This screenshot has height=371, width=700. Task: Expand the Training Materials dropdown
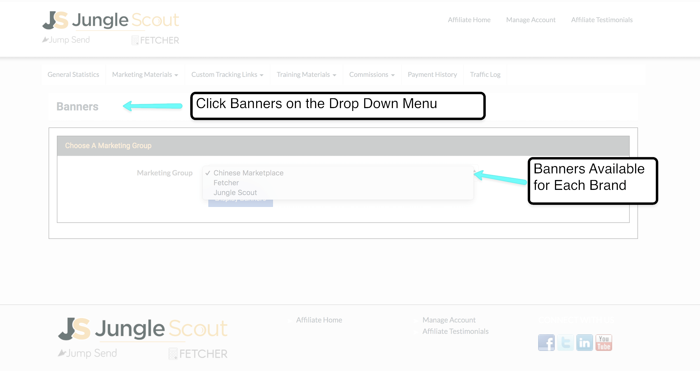(x=307, y=75)
